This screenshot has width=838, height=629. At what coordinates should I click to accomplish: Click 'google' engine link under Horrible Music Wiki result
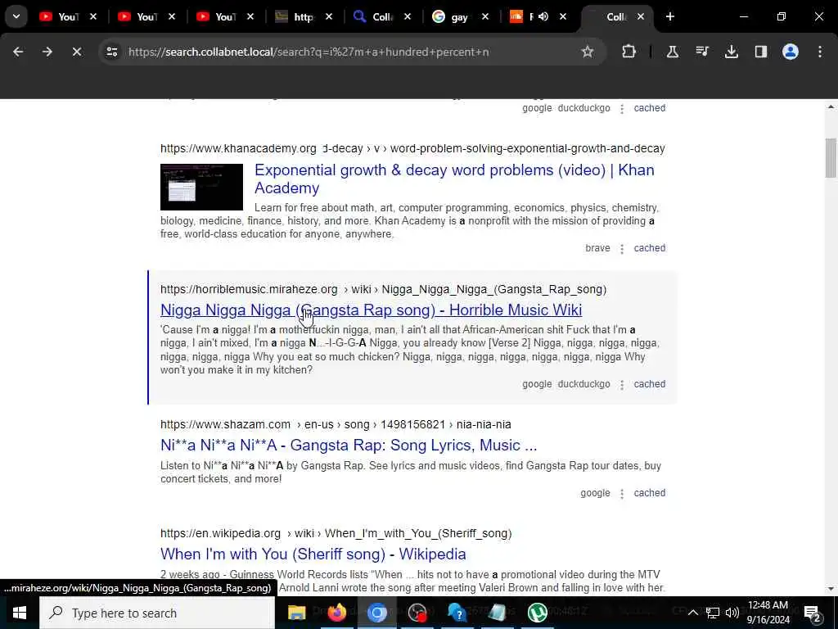[537, 384]
